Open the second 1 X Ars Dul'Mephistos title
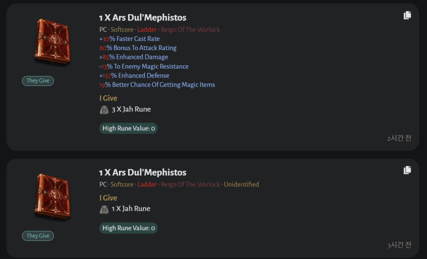 coord(143,172)
